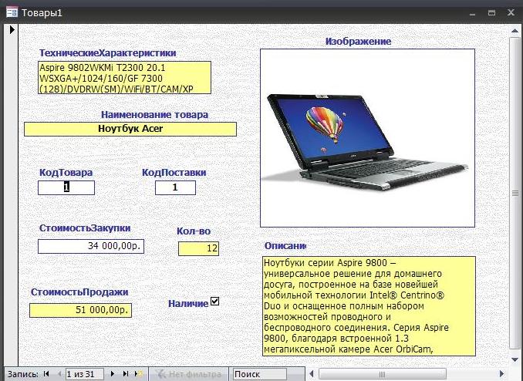Click the 'Наличие' label text
The height and width of the screenshot is (381, 523).
click(188, 304)
